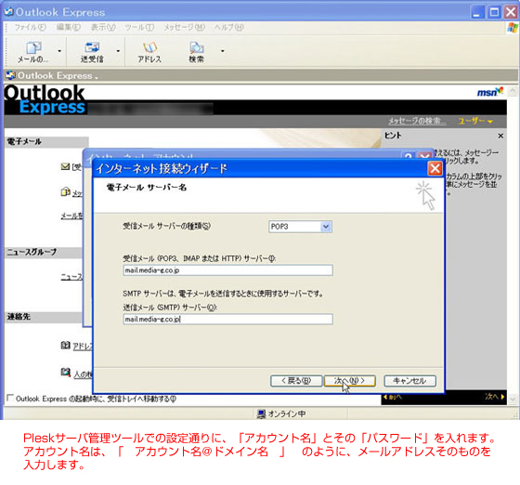Image resolution: width=520 pixels, height=485 pixels.
Task: Click the 連絡先 section header
Action: point(43,317)
